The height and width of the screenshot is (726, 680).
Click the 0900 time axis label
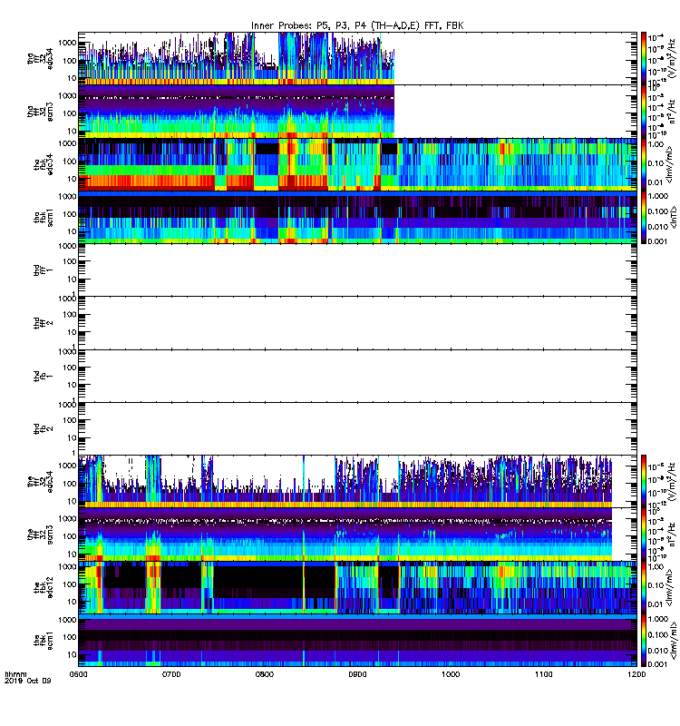point(357,674)
